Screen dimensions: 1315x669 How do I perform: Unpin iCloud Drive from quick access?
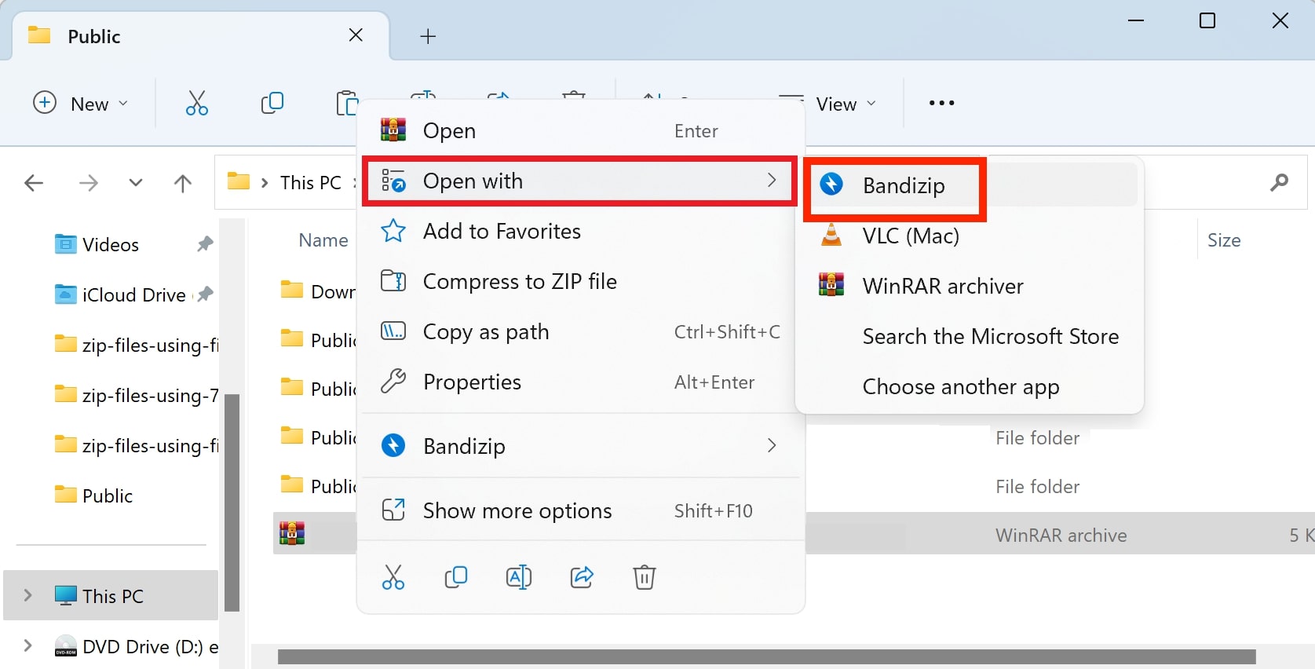205,294
